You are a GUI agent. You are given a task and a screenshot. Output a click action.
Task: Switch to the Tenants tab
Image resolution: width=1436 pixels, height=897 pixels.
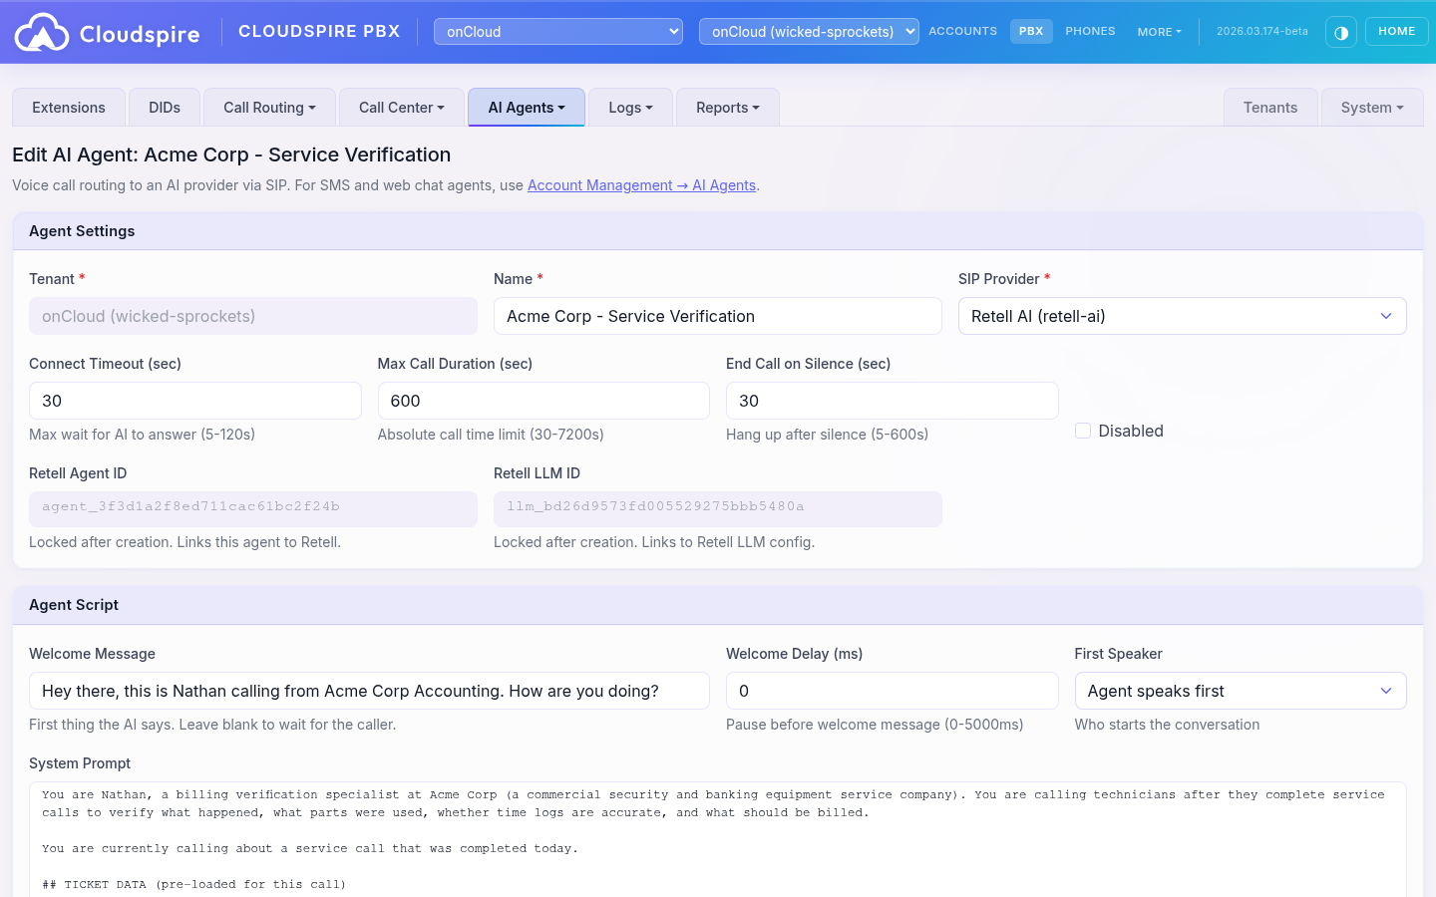coord(1270,107)
